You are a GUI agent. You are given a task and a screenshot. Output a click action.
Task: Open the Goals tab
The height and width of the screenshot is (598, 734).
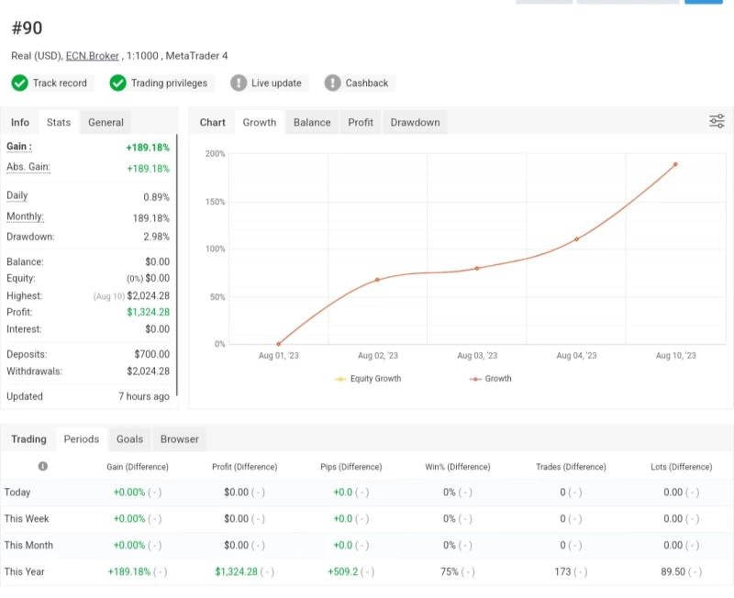[129, 439]
